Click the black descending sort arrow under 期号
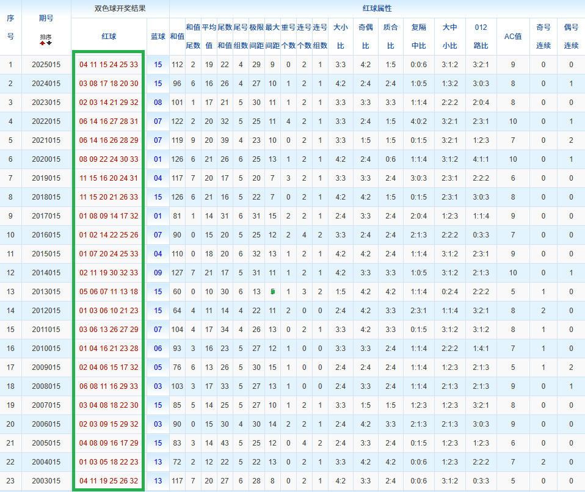 coord(49,43)
